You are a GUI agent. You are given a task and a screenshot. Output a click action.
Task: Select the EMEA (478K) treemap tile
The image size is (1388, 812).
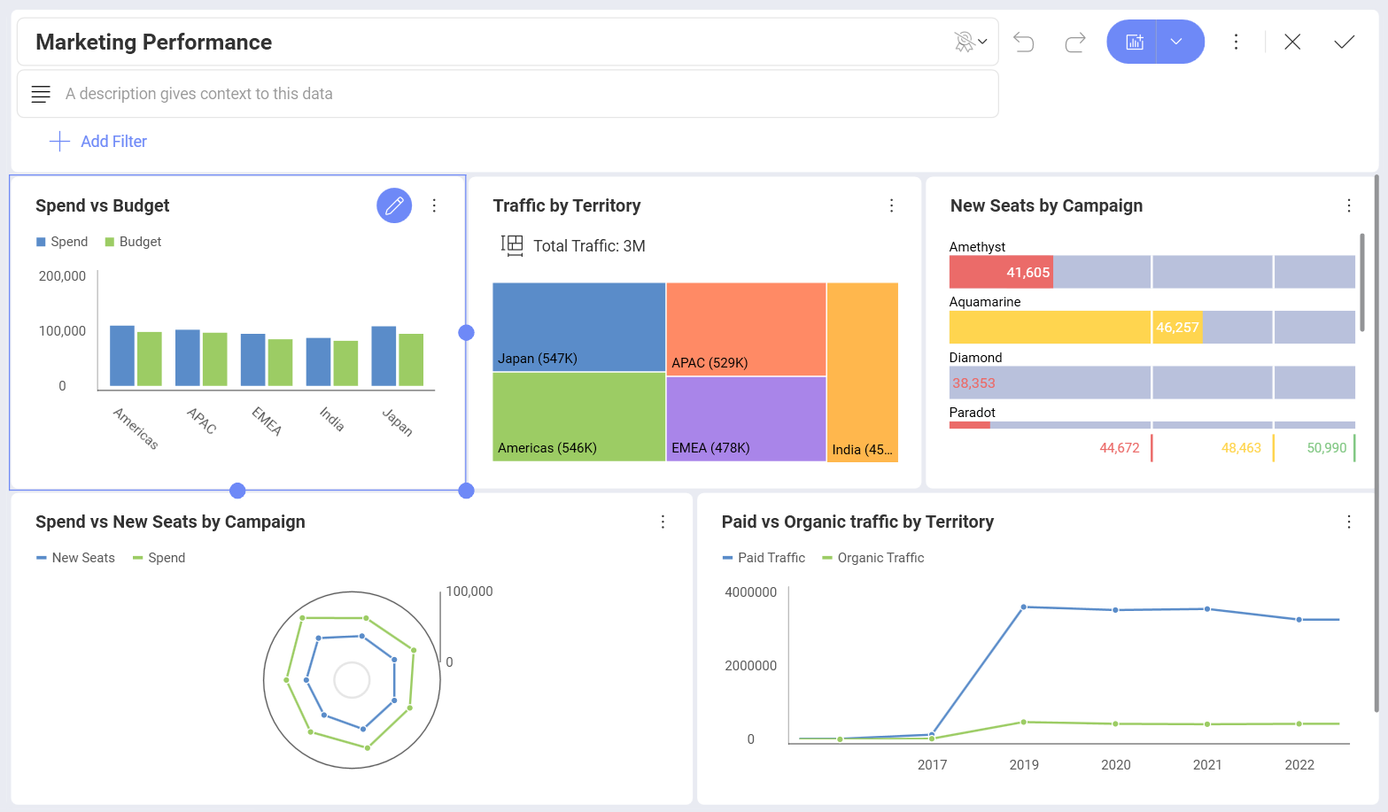[x=746, y=419]
